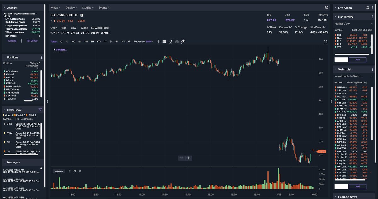Select the VIX row in Market View
The width and height of the screenshot is (378, 199).
[x=352, y=47]
